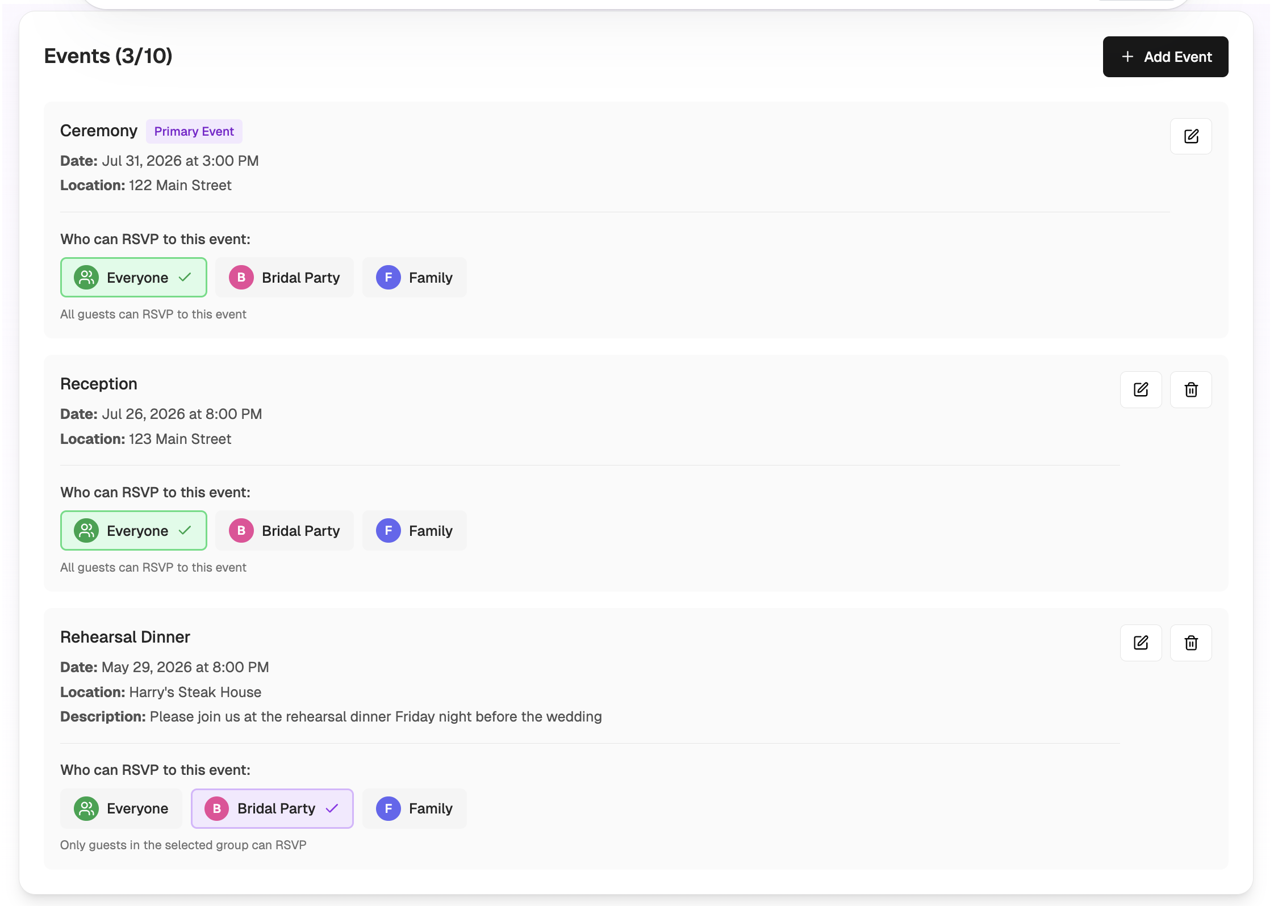The width and height of the screenshot is (1278, 906).
Task: Click the pink B Bridal Party icon under Ceremony
Action: tap(241, 278)
